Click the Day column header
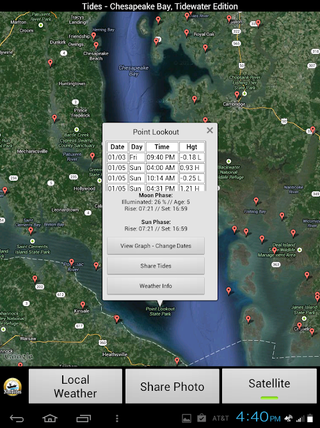 [137, 147]
